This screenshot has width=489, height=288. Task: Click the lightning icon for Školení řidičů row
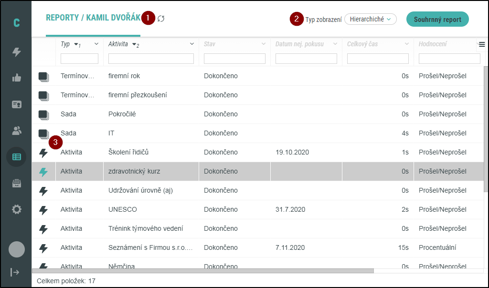click(43, 153)
